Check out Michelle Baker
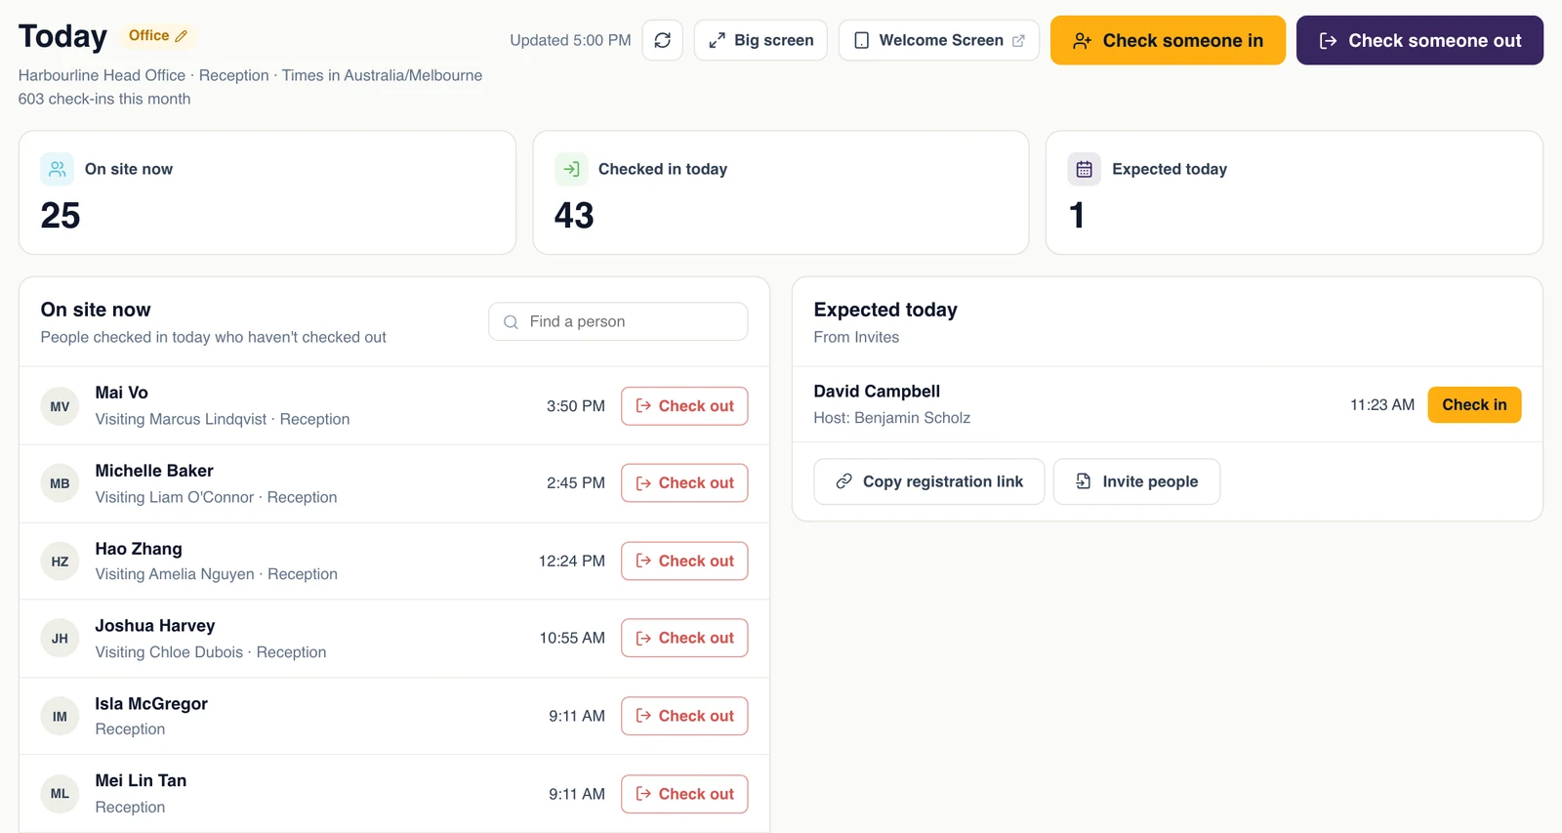Viewport: 1562px width, 833px height. pyautogui.click(x=684, y=483)
